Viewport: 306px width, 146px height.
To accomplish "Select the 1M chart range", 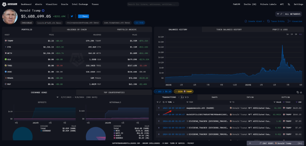I will [x=291, y=34].
